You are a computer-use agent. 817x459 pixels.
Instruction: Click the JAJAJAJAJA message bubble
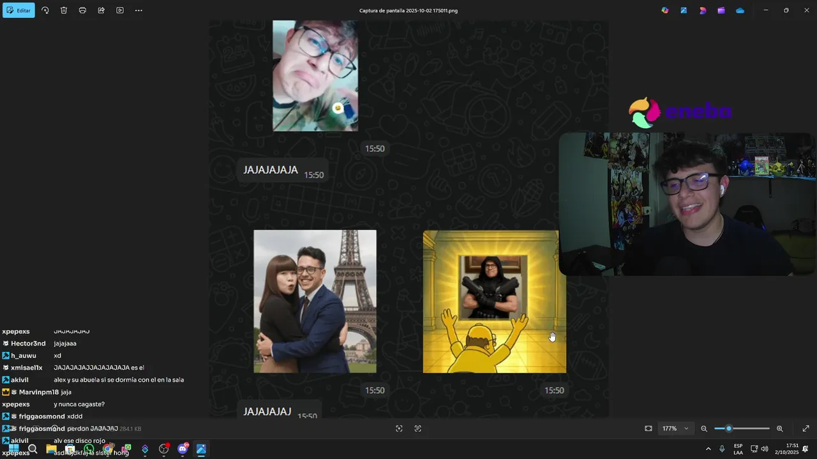point(283,170)
